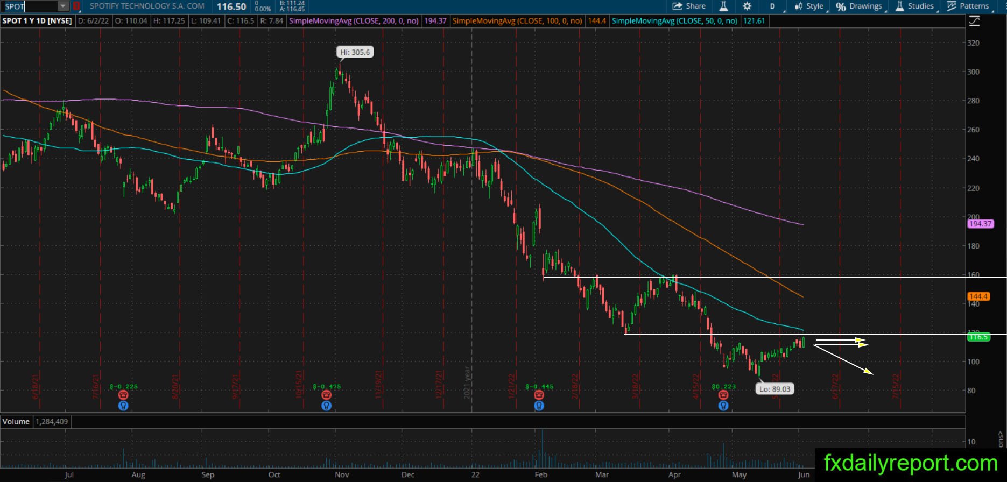This screenshot has height=482, width=1007.
Task: Open the flask icon next to Share
Action: pyautogui.click(x=723, y=6)
